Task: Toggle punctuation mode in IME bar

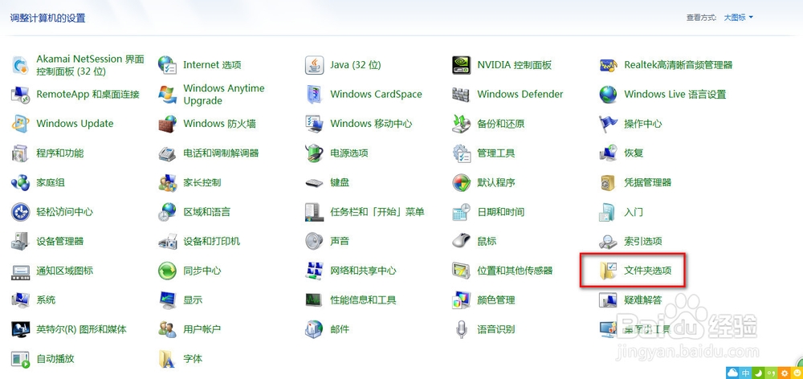Action: (771, 373)
